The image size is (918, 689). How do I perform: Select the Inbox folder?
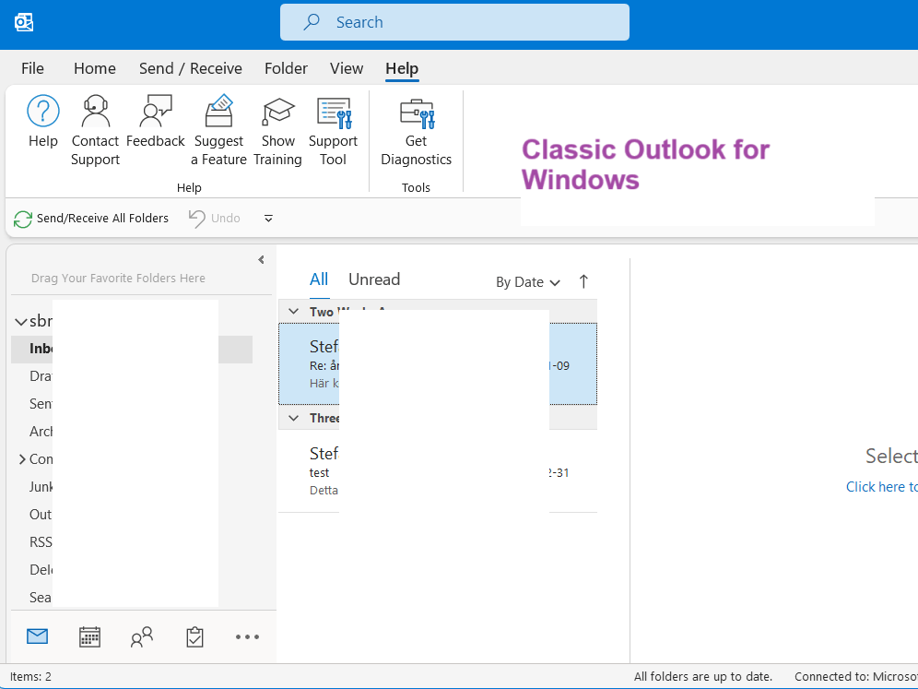(x=132, y=350)
